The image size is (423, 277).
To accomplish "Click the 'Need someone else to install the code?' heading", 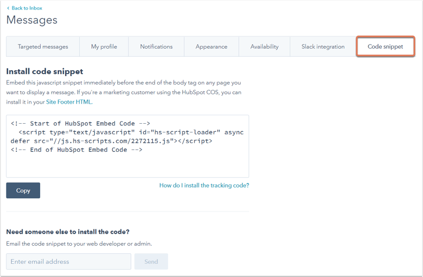I will (68, 232).
